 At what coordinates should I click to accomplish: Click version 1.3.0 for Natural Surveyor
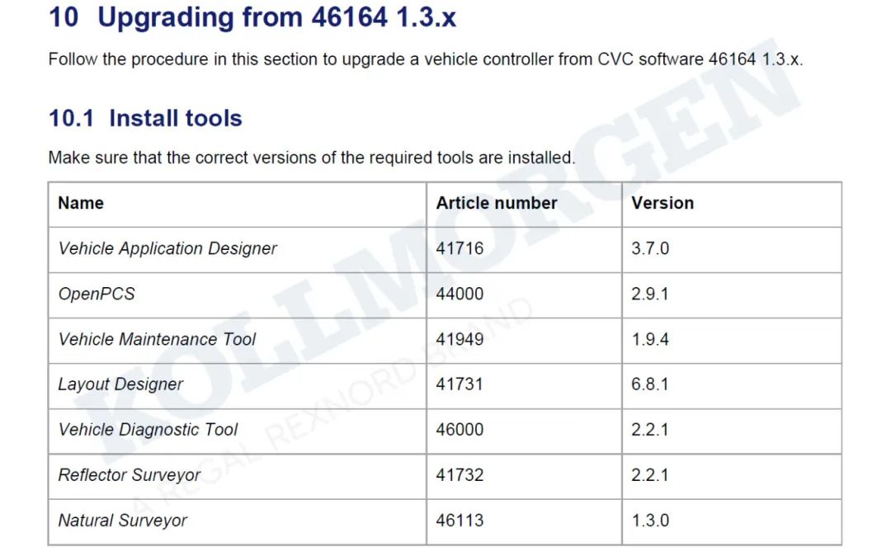pos(650,521)
